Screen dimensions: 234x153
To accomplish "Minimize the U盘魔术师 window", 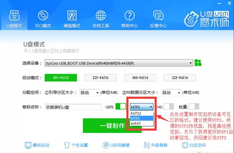I will (219, 3).
